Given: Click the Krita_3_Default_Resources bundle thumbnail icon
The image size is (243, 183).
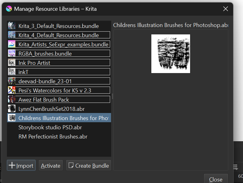Looking at the screenshot, I should pyautogui.click(x=12, y=26).
